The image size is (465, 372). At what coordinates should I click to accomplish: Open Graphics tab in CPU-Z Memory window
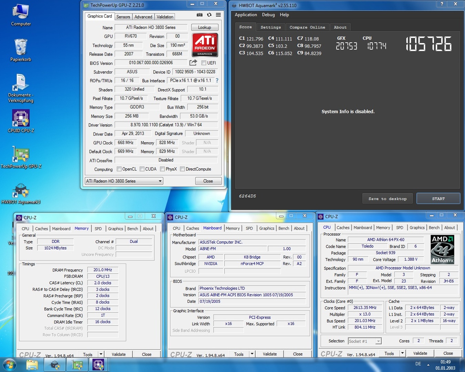(115, 229)
